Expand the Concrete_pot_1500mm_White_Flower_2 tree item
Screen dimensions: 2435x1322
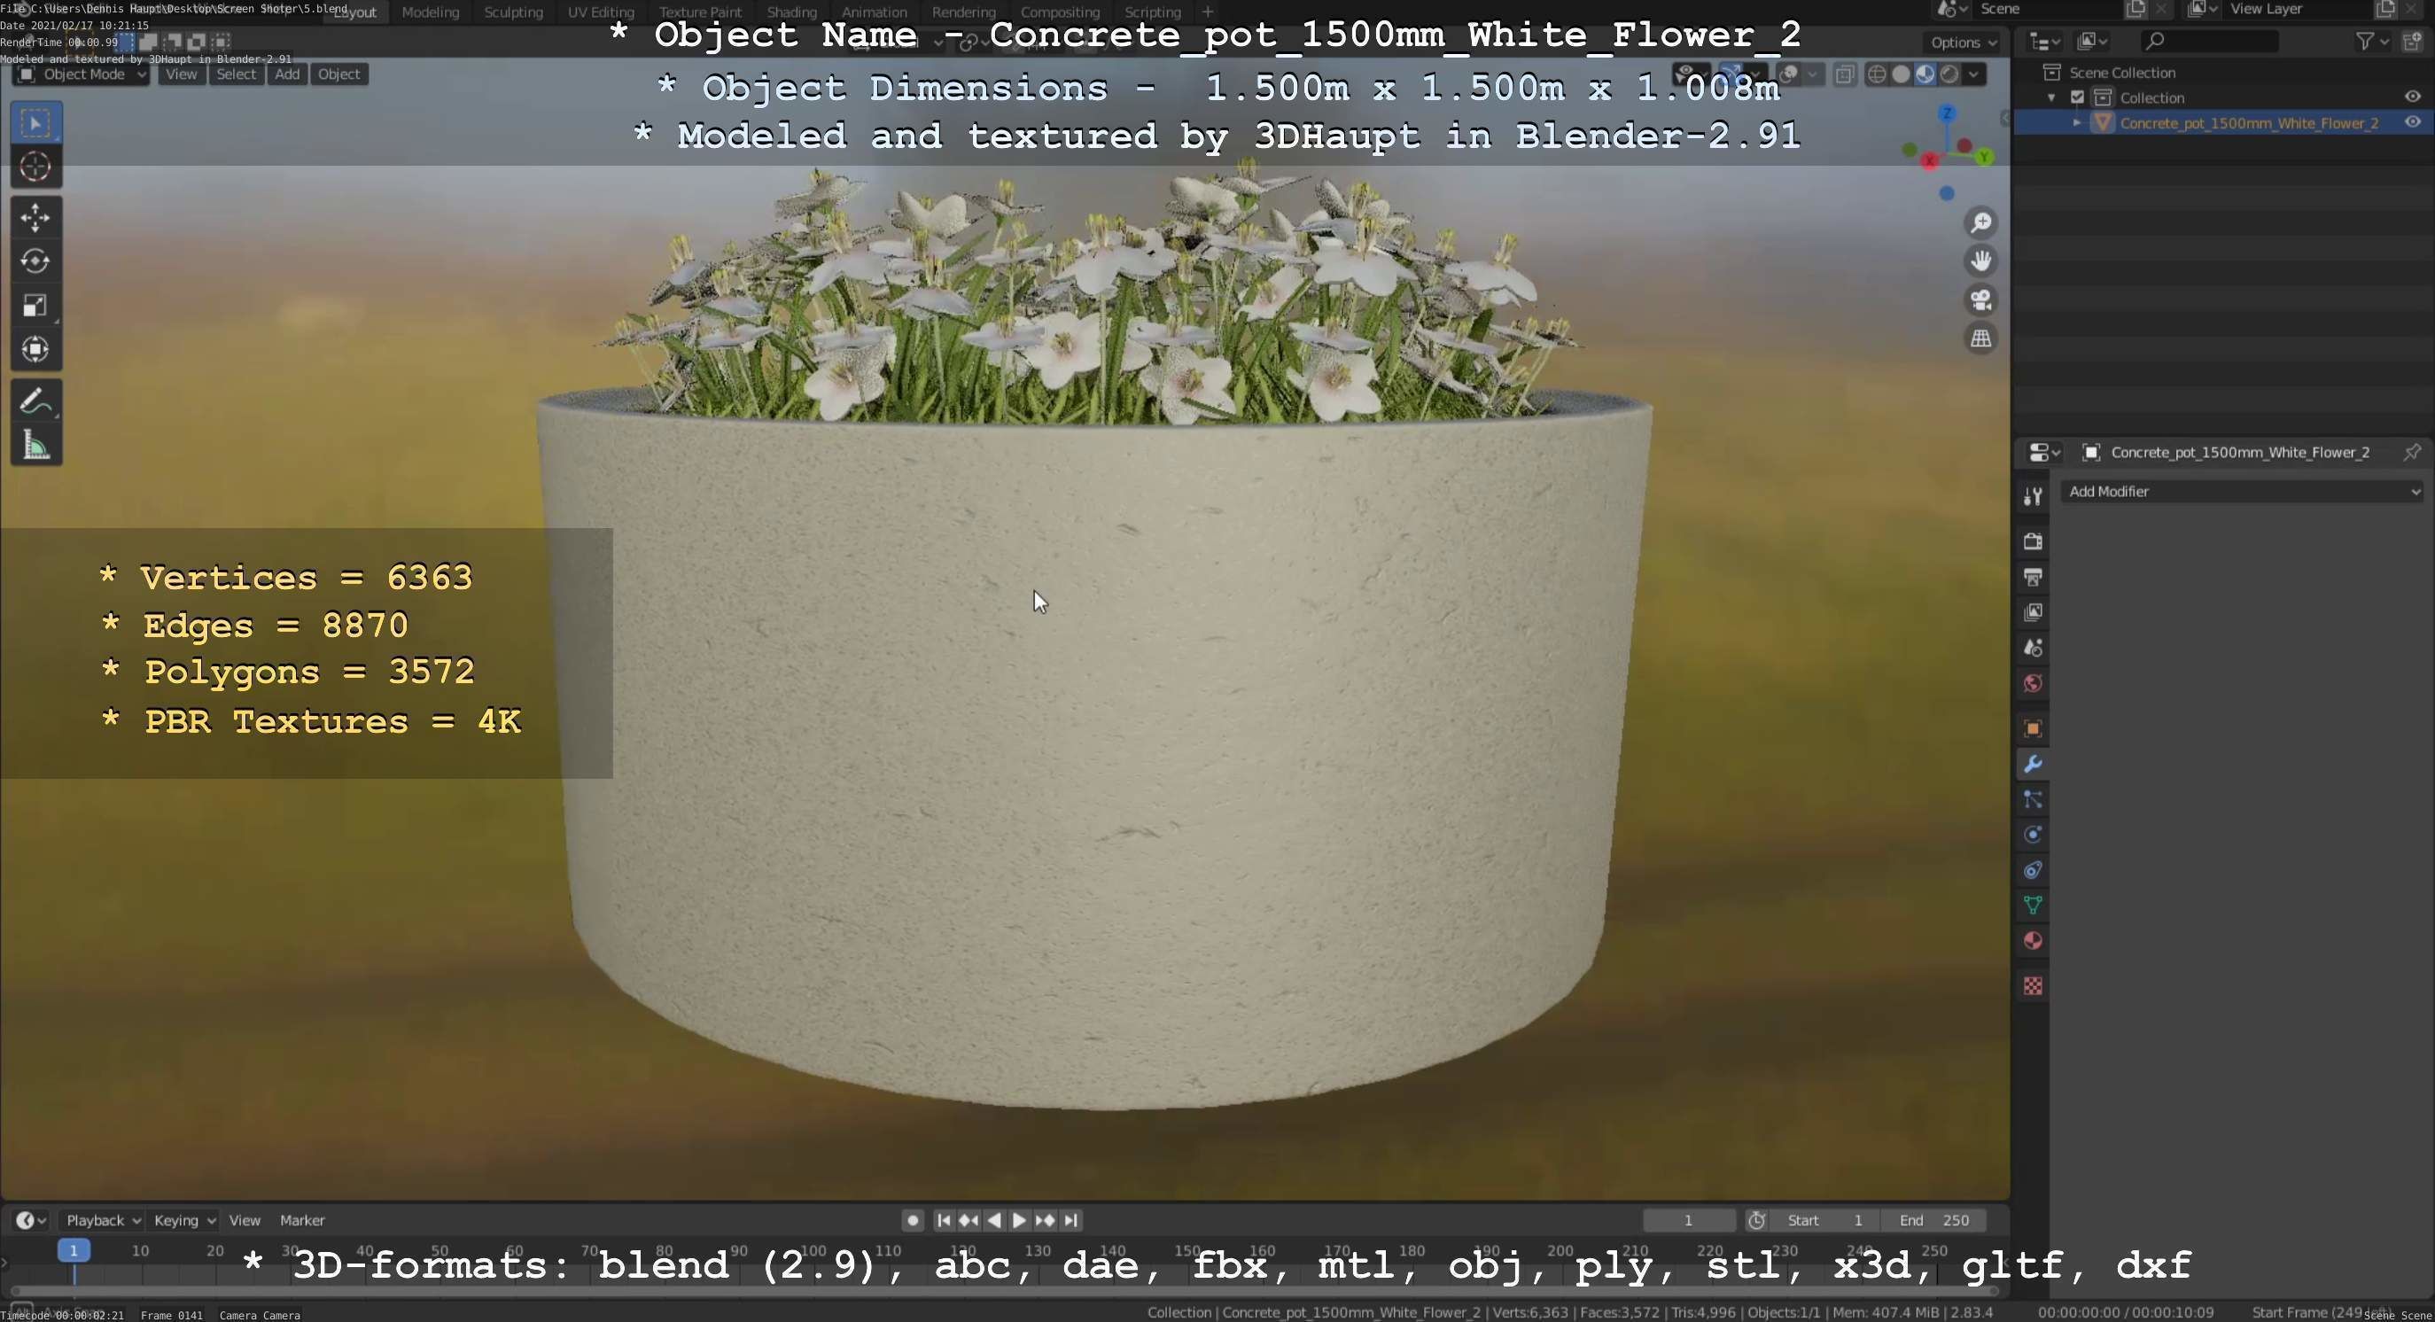point(2077,123)
